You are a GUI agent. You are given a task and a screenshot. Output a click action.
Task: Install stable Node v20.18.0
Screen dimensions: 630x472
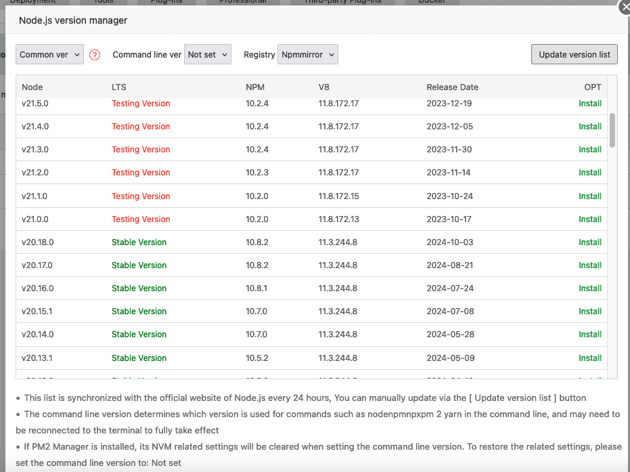(x=589, y=242)
